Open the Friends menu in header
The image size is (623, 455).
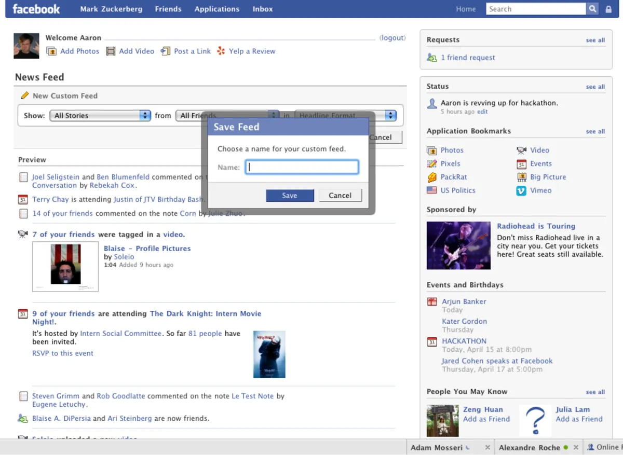pos(168,9)
